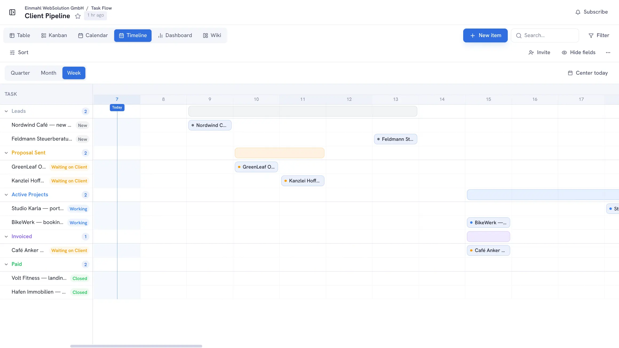Click Studio Karla bar at timeline edge

coord(613,209)
